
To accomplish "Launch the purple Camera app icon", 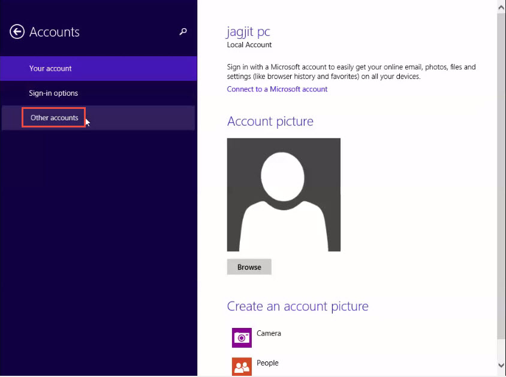I will tap(242, 338).
